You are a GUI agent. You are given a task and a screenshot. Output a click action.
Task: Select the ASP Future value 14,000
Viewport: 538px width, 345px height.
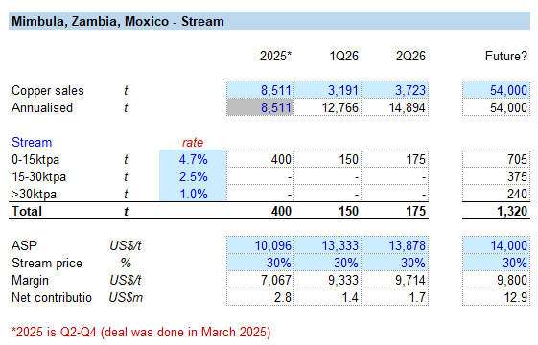click(496, 245)
